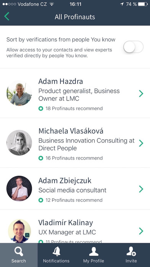Click green circle beside 16 Profinauts recommend
This screenshot has height=267, width=150.
coord(41,158)
